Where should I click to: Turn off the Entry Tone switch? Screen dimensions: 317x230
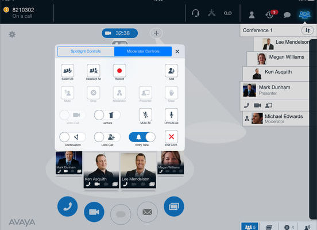pyautogui.click(x=142, y=137)
